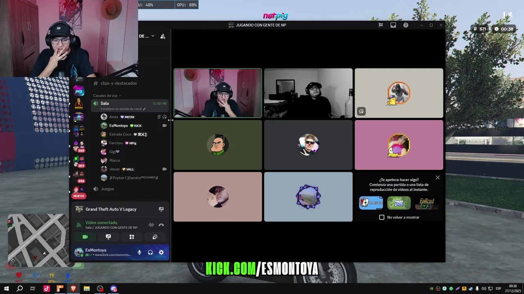The image size is (524, 294).
Task: Select the pink background participant tile
Action: point(399,145)
